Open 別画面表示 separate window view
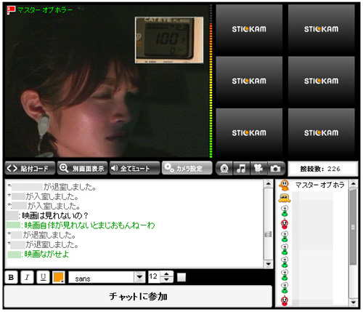The image size is (363, 312). (x=82, y=168)
